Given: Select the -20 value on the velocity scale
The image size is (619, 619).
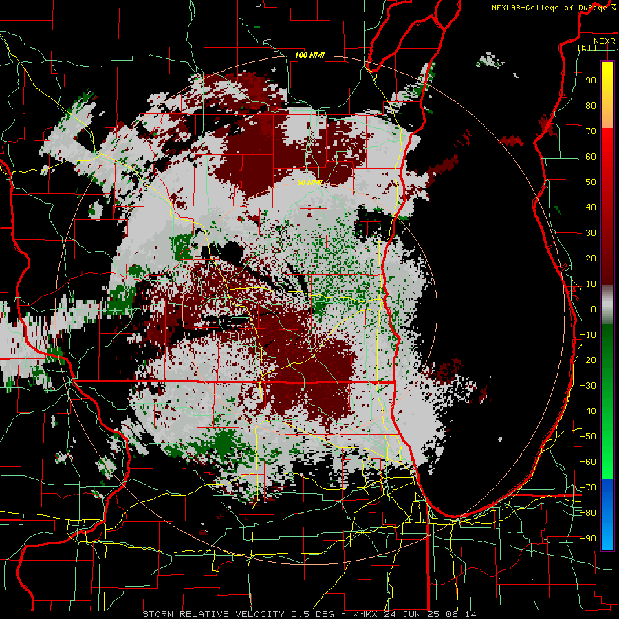Looking at the screenshot, I should point(588,360).
